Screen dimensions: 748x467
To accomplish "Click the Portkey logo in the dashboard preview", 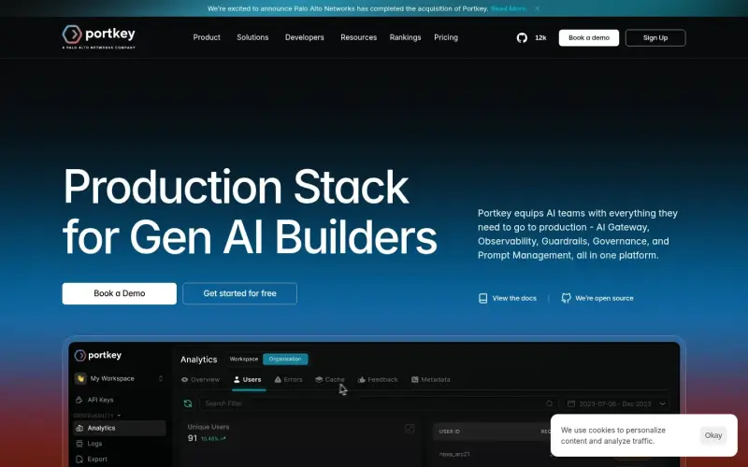I will [98, 355].
